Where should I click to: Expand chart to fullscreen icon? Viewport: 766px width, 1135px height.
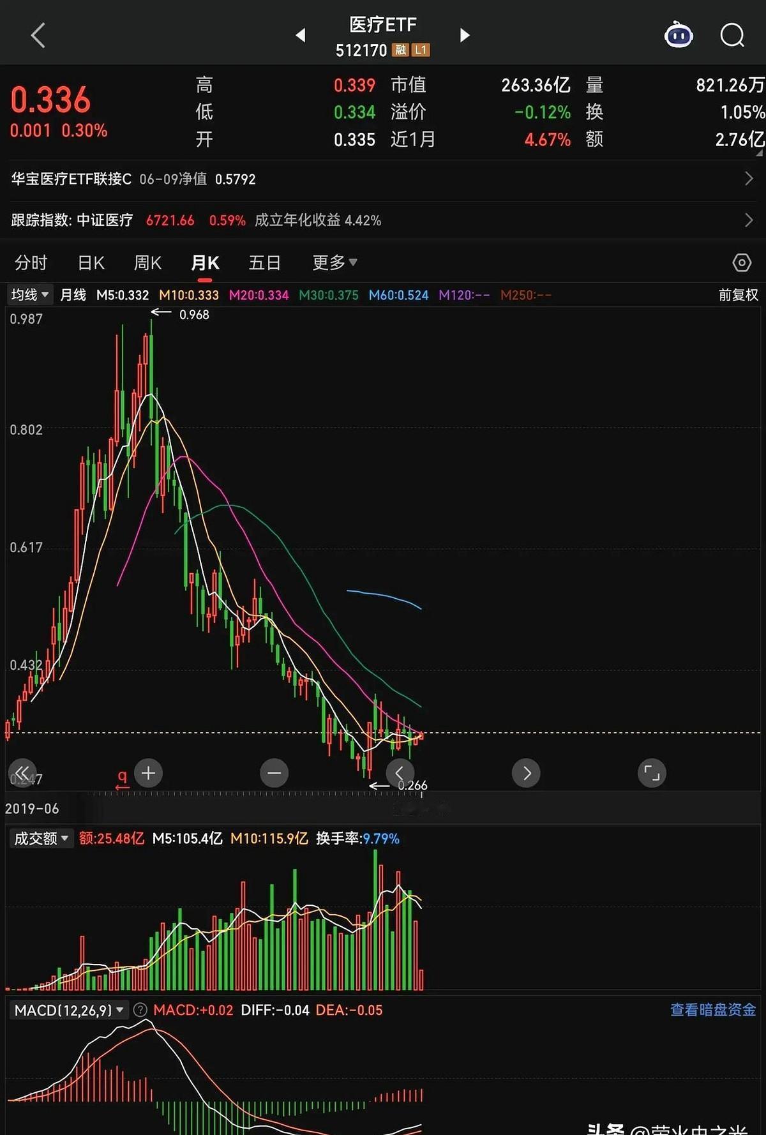(x=652, y=773)
